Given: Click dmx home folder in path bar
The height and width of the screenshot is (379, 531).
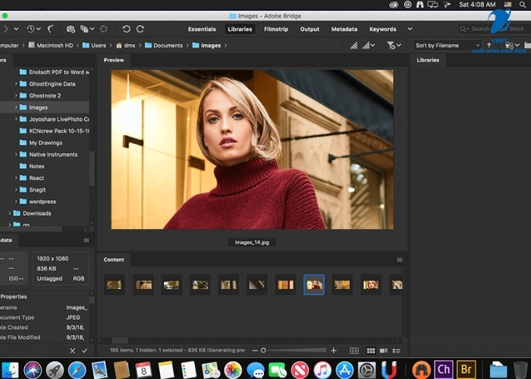Looking at the screenshot, I should click(x=126, y=45).
